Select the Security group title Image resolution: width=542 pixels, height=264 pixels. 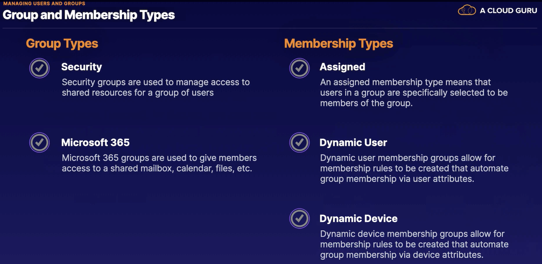point(81,67)
